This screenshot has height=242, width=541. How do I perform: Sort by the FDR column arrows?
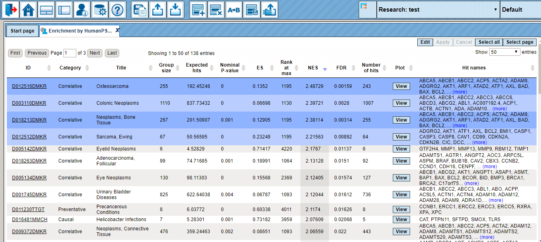354,68
